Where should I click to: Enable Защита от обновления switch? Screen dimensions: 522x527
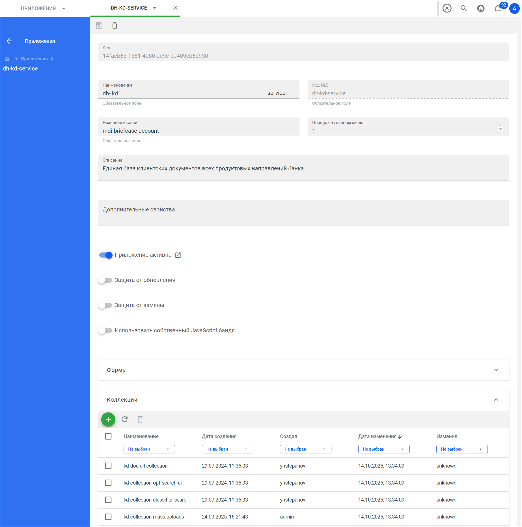[105, 280]
